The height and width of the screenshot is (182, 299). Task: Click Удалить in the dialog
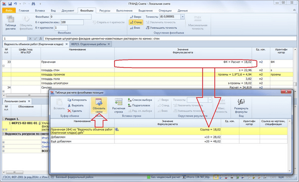75,111
